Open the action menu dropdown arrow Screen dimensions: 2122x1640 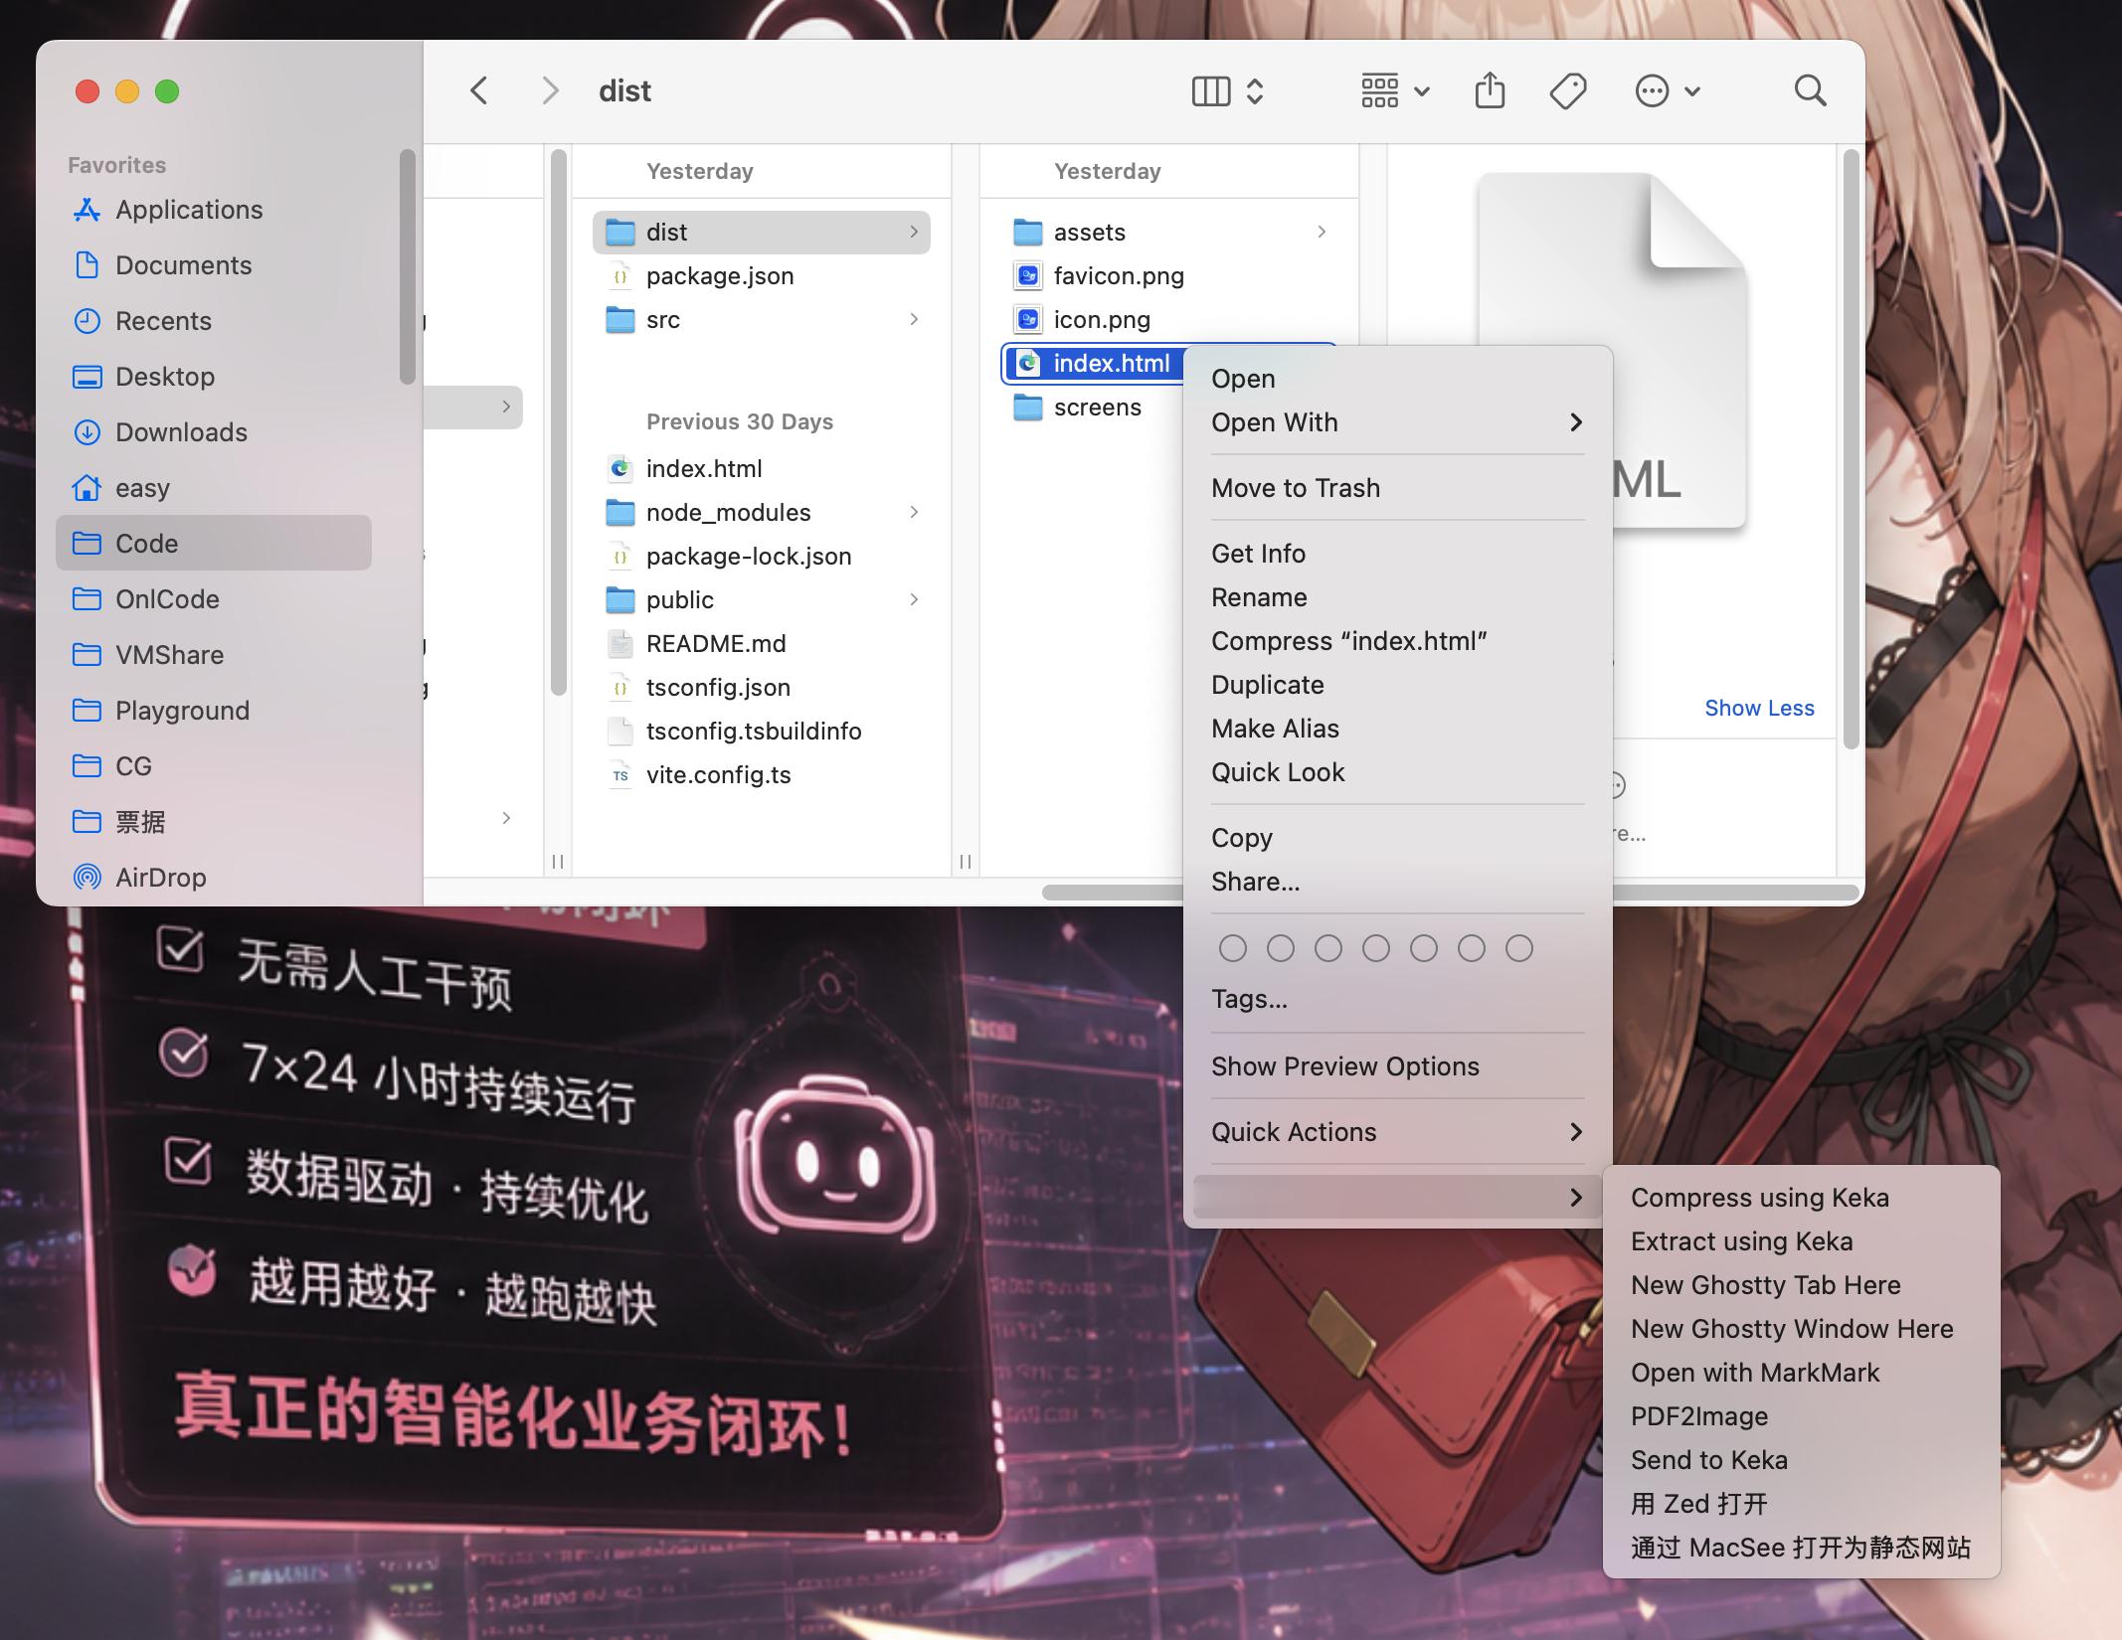click(1692, 91)
